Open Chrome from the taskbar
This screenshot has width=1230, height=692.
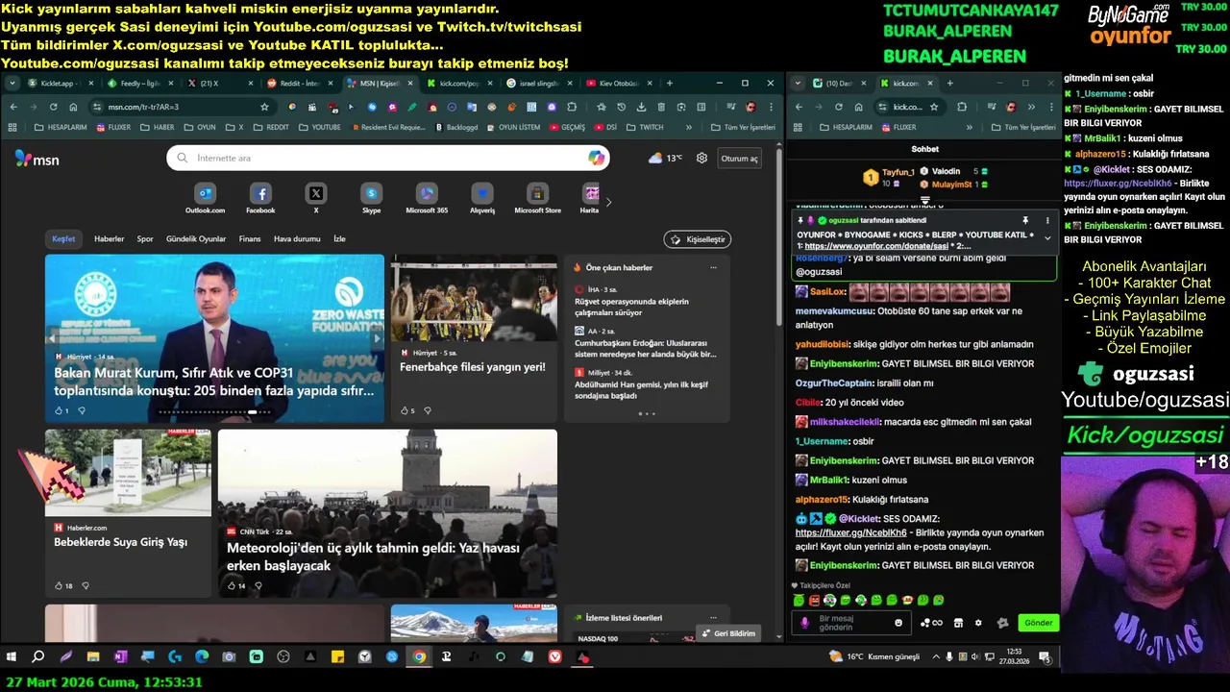coord(419,656)
